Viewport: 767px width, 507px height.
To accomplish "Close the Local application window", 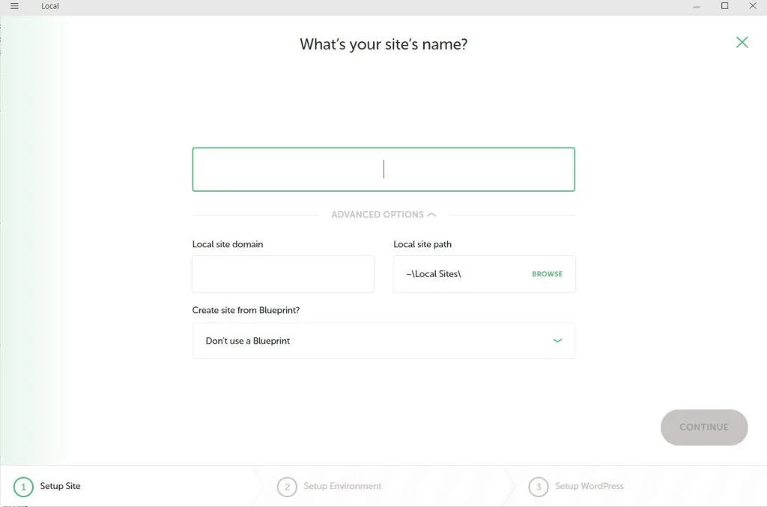I will [752, 6].
